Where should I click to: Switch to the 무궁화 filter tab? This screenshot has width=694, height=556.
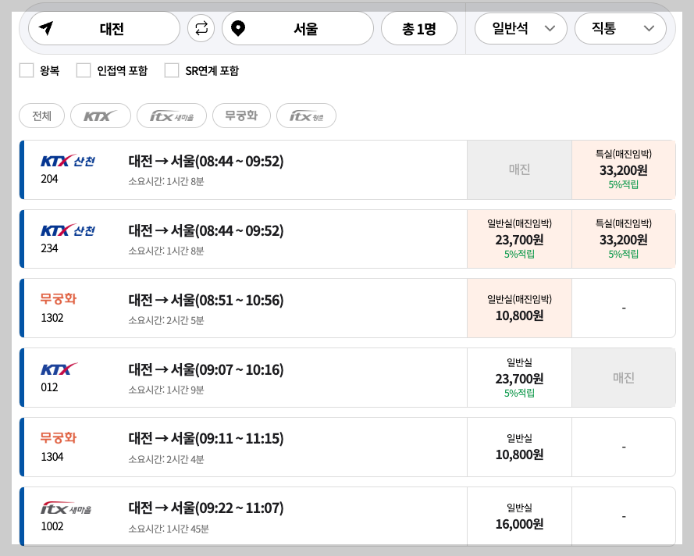[x=241, y=115]
